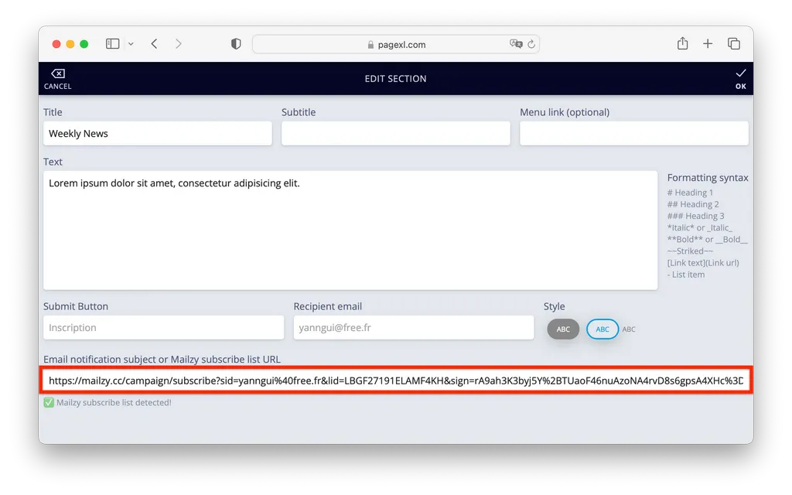Show the tab overview icon
Image resolution: width=792 pixels, height=495 pixels.
(734, 44)
